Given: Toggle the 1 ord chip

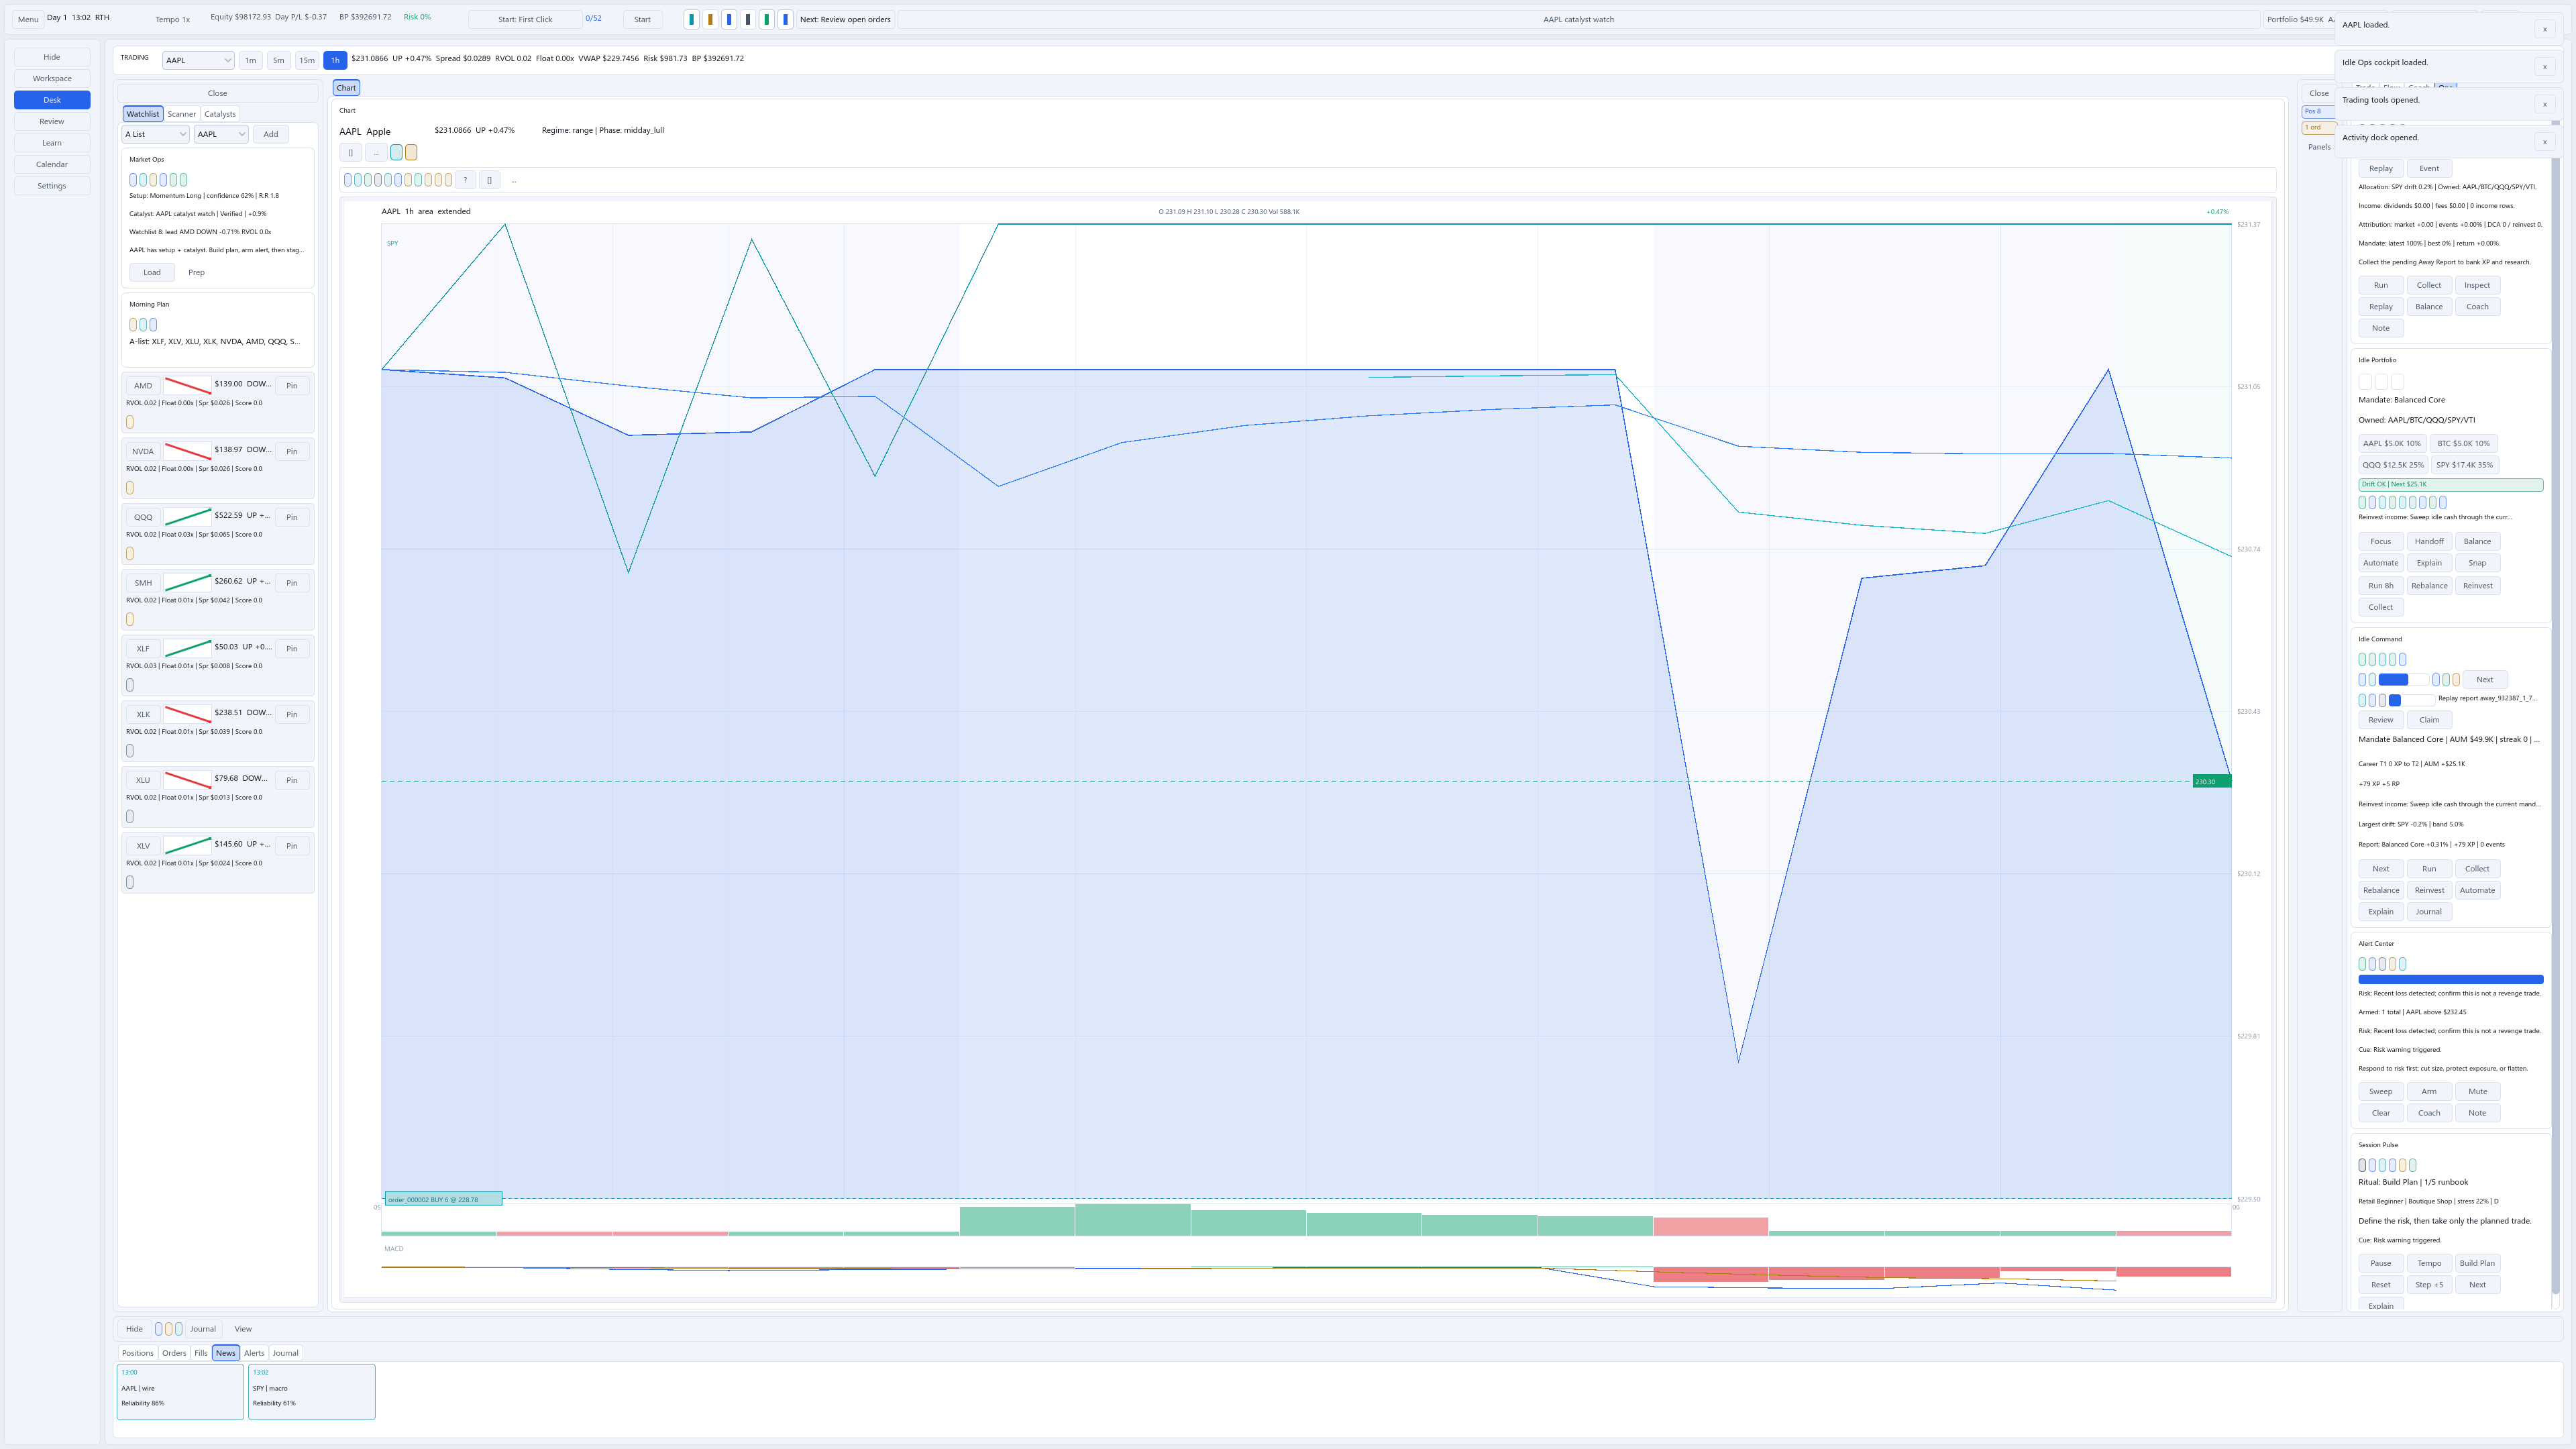Looking at the screenshot, I should tap(2318, 127).
